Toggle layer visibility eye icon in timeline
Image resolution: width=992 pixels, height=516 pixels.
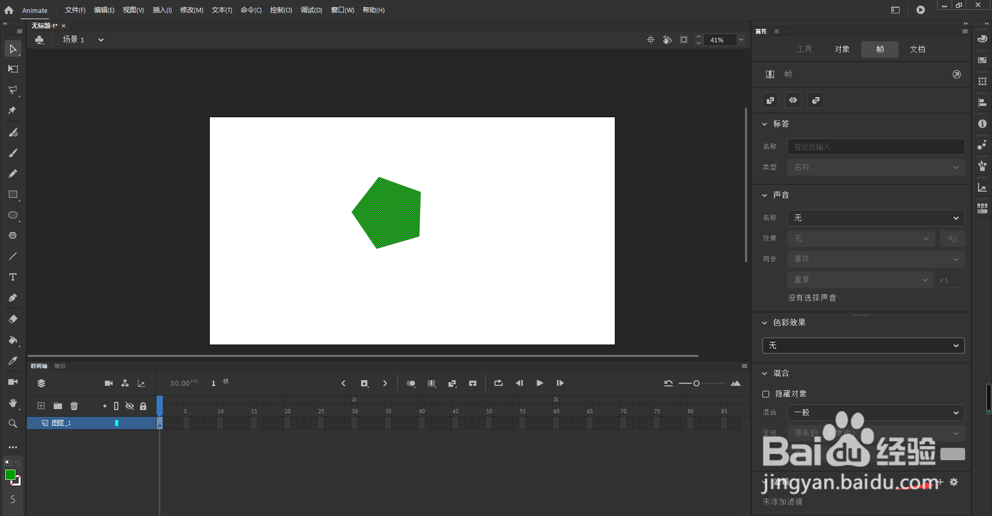coord(130,406)
